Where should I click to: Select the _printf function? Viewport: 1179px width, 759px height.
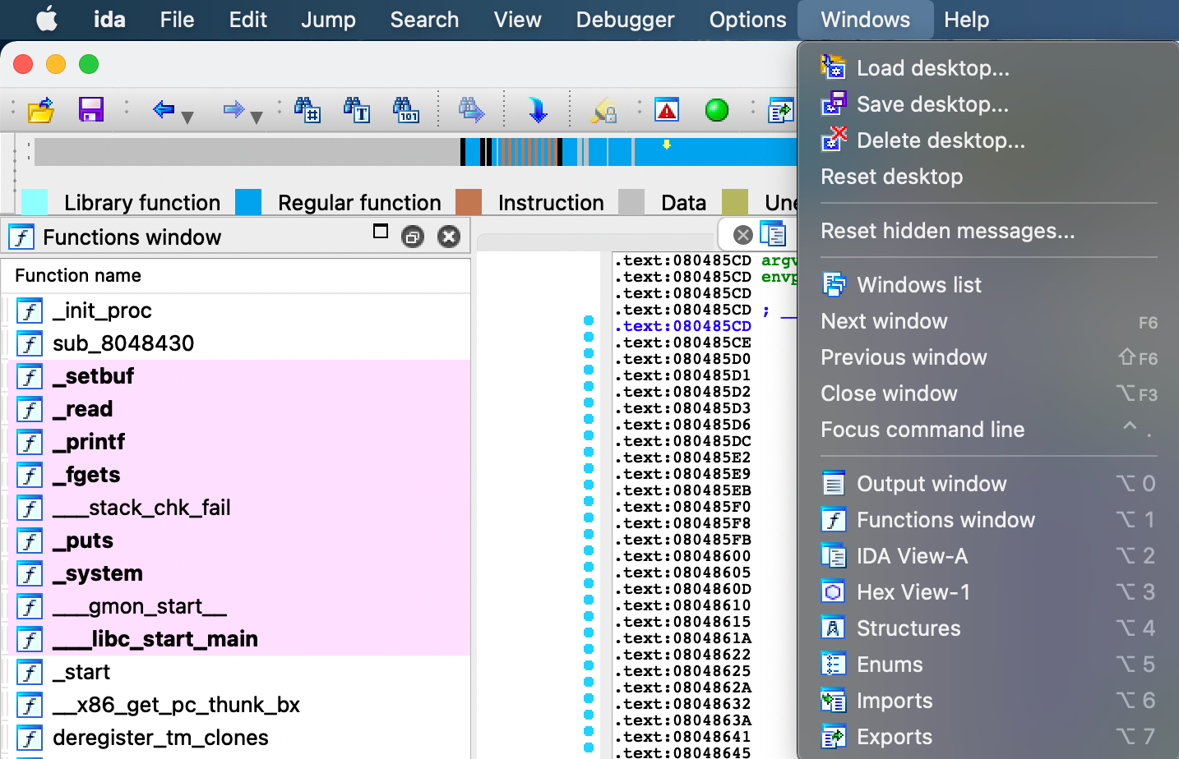[236, 442]
